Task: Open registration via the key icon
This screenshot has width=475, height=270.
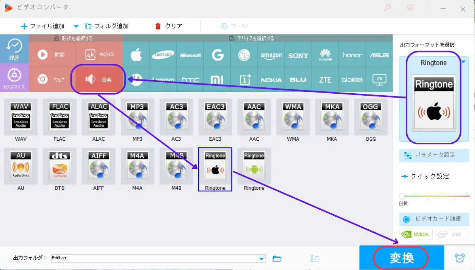Action: click(388, 7)
